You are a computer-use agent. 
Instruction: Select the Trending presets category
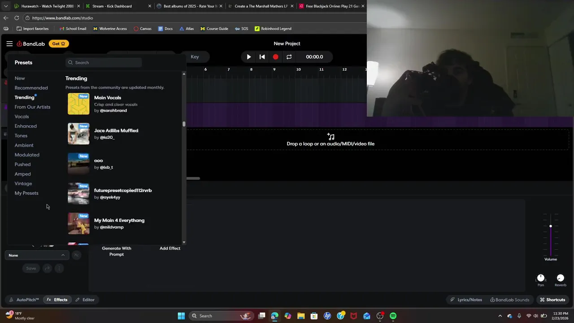(x=24, y=97)
